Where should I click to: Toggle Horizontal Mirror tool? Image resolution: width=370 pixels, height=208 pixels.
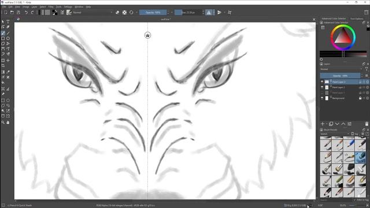209,13
